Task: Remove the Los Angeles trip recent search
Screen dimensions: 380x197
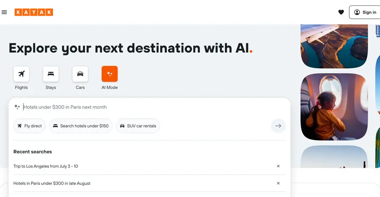Action: coord(278,166)
